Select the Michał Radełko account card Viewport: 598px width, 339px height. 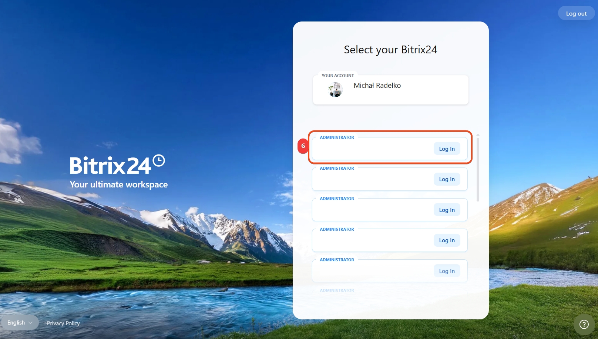tap(391, 90)
